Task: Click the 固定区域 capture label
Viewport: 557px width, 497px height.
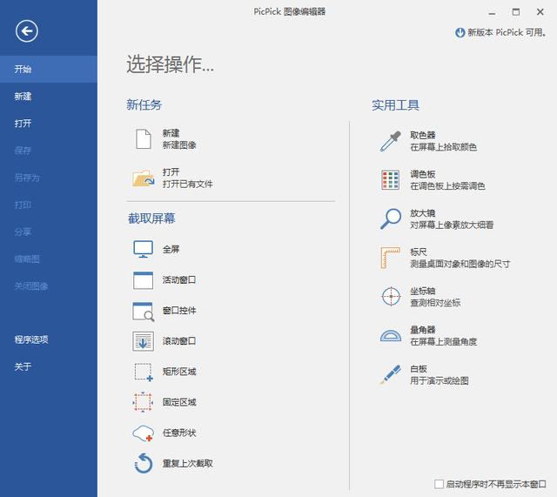Action: pyautogui.click(x=179, y=402)
